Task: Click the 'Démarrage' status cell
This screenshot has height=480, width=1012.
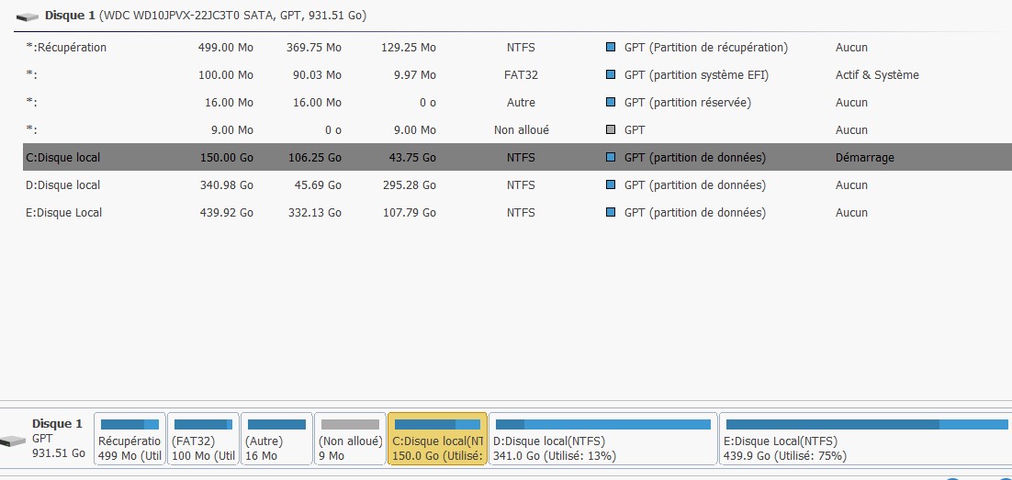Action: click(865, 158)
